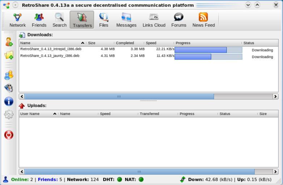Screen dimensions: 283x185
Task: Sort downloads by Speed column header
Action: [x=159, y=43]
